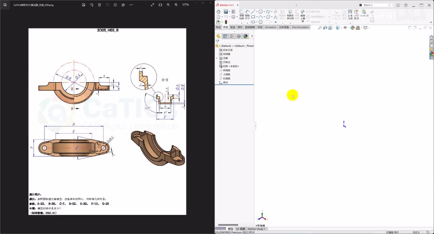Open the New document dropdown arrow

pos(222,17)
